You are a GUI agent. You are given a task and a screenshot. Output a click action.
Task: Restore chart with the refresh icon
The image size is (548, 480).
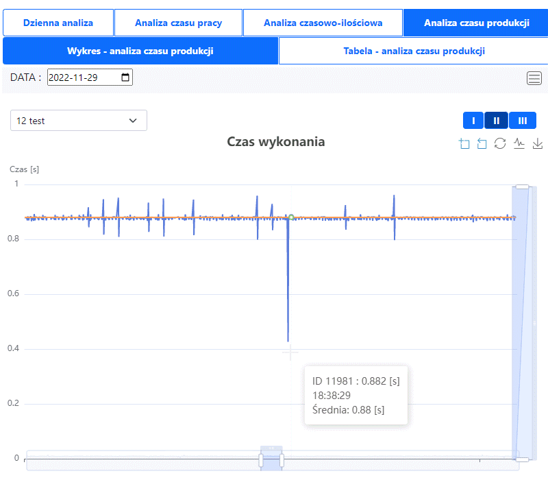(500, 143)
